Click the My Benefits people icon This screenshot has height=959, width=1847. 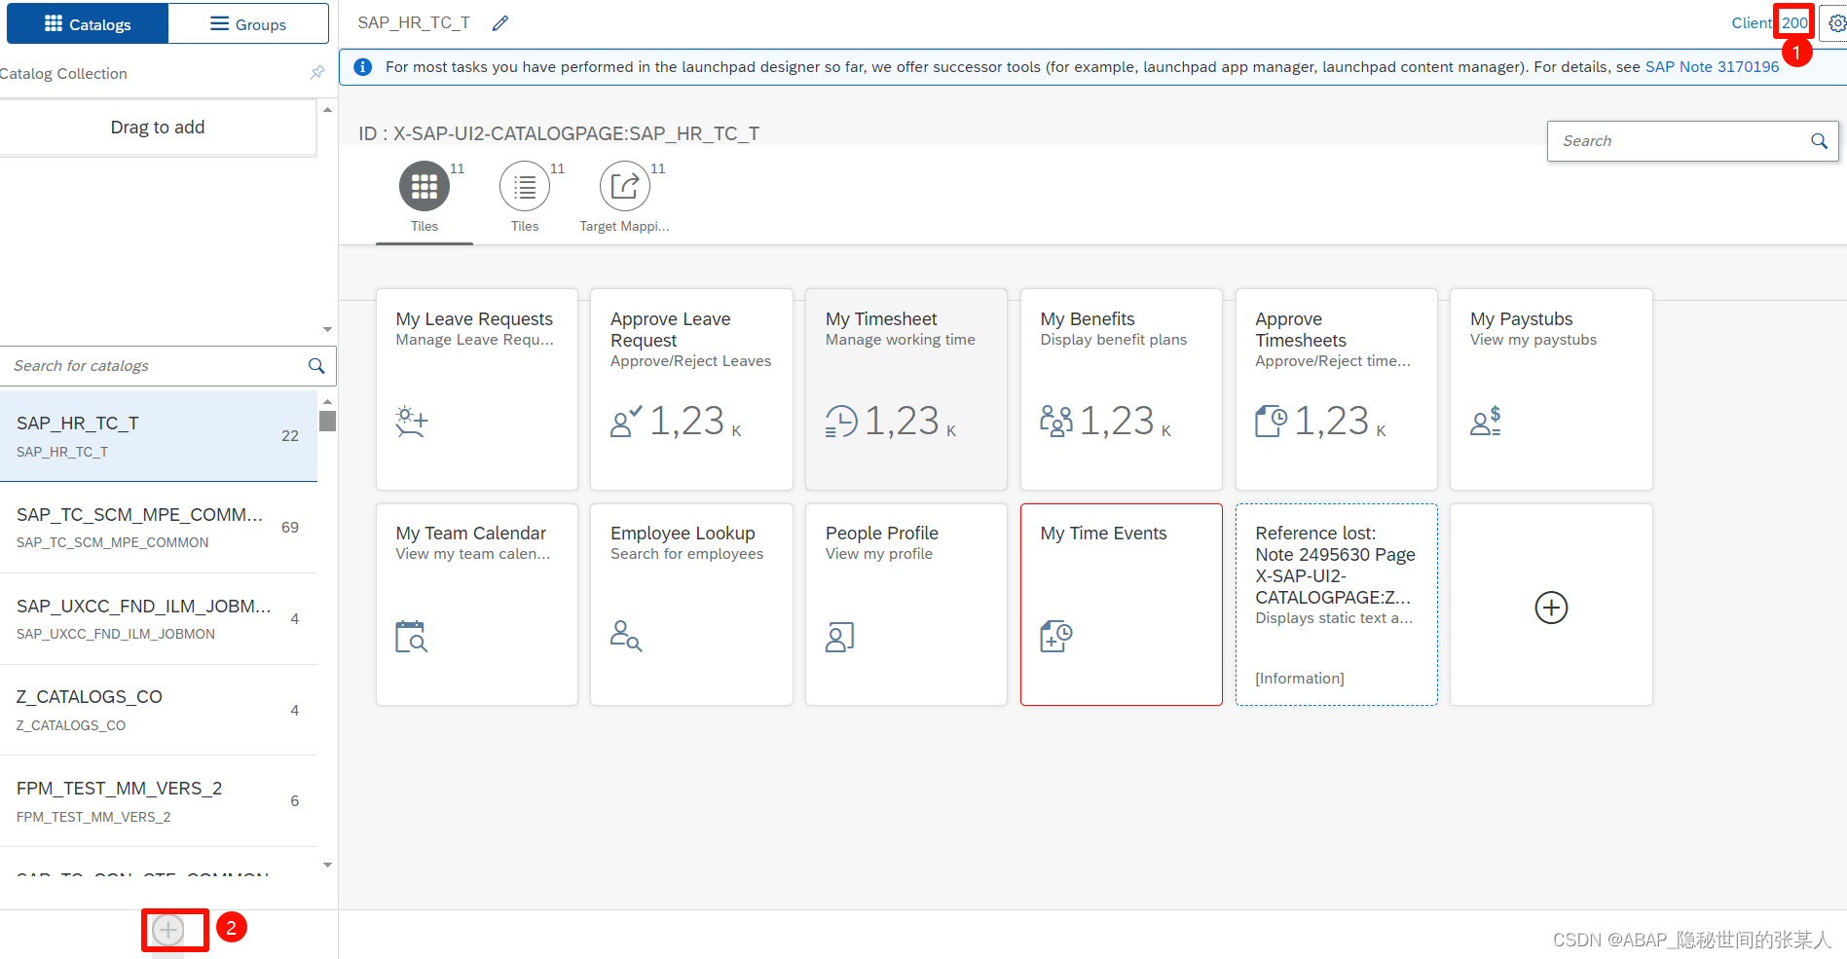[1056, 422]
